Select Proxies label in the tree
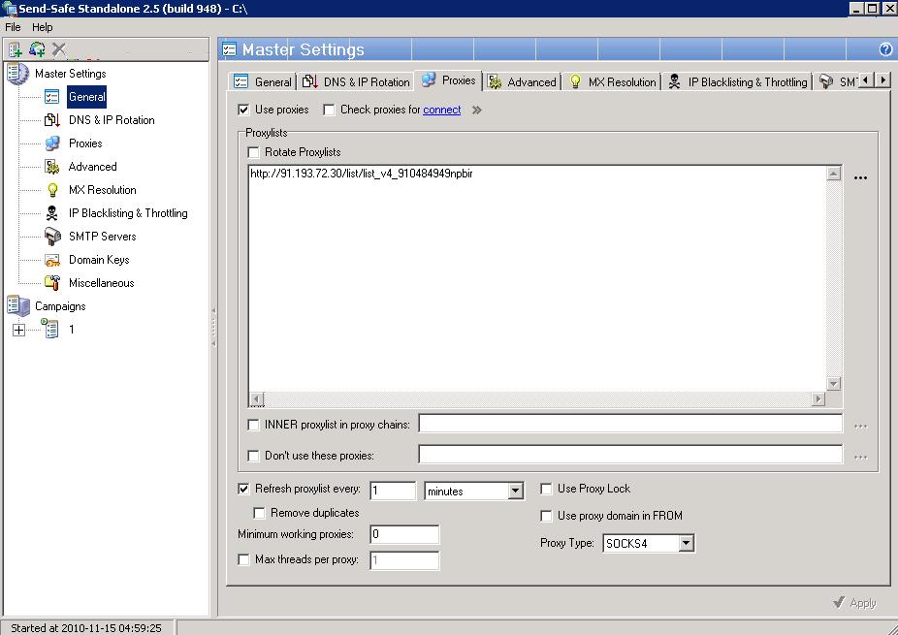898x635 pixels. [85, 143]
